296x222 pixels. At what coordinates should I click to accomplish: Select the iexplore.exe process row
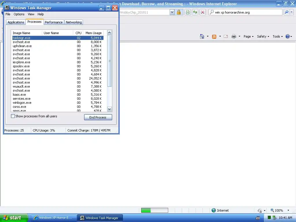(x=58, y=62)
